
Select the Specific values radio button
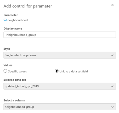pyautogui.click(x=5, y=71)
